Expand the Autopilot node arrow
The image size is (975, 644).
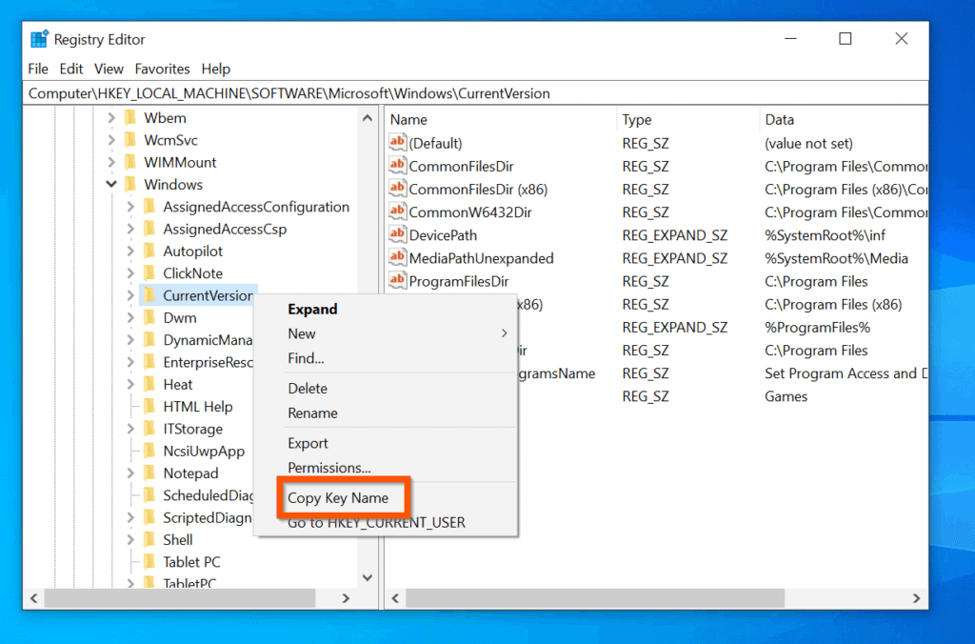coord(130,251)
